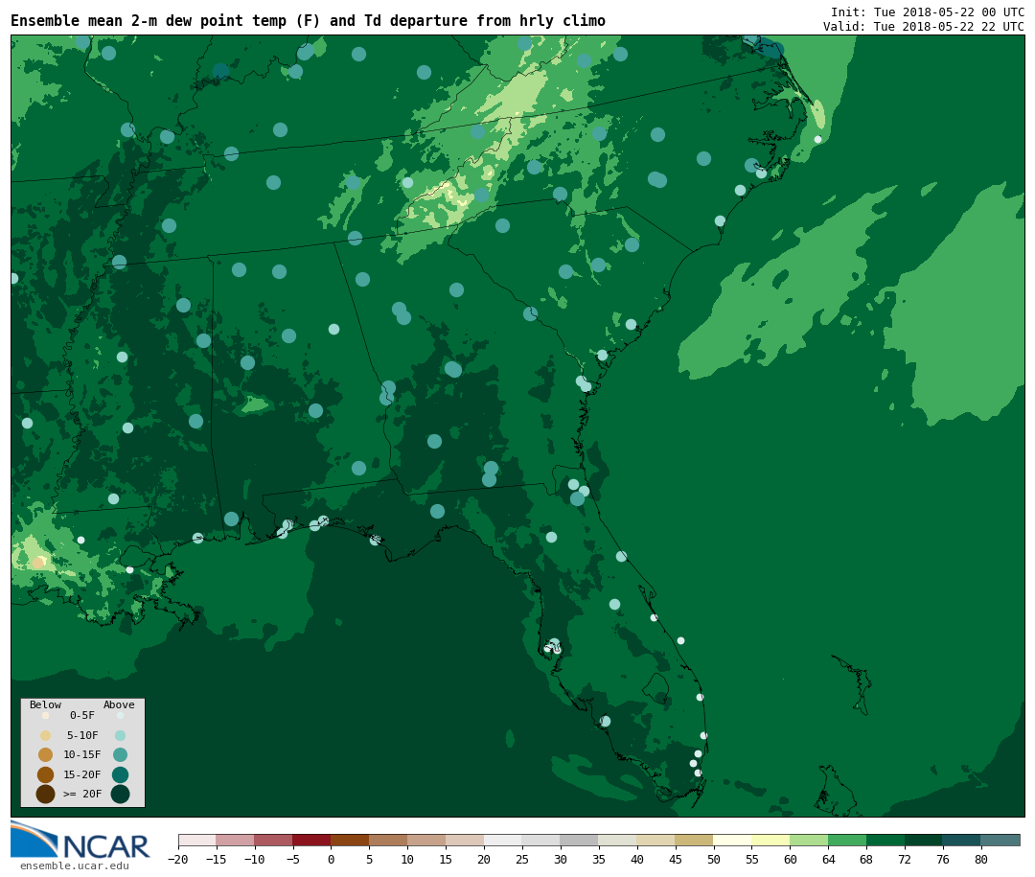The width and height of the screenshot is (1035, 877).
Task: Open the ensemble.ucar.edu text under the logo
Action: (75, 865)
